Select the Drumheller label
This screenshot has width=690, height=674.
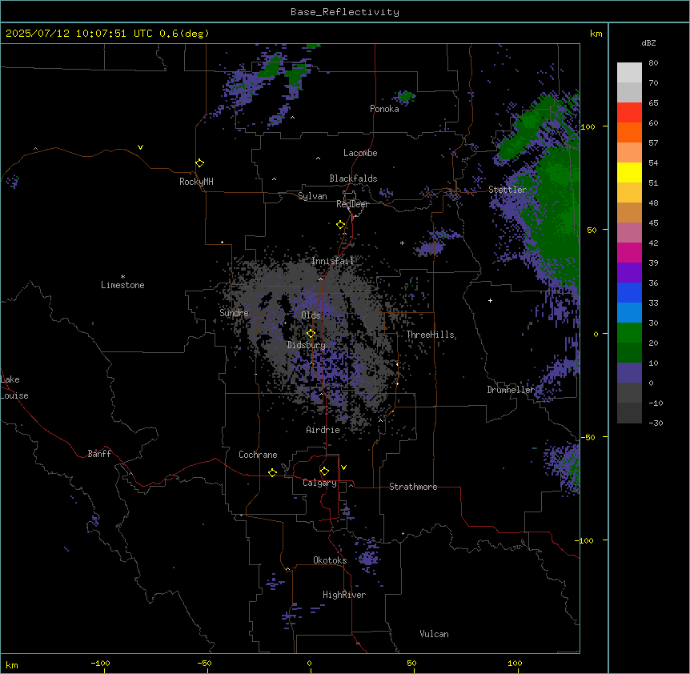(511, 390)
